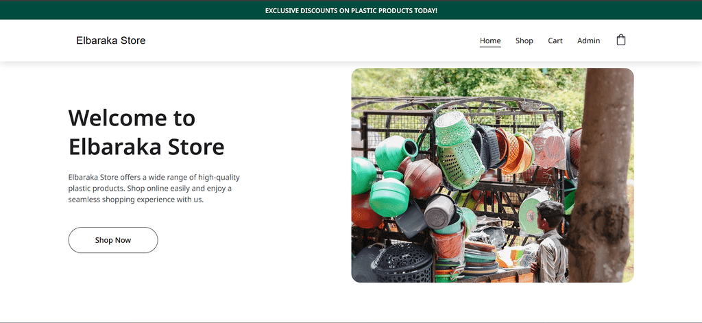This screenshot has height=323, width=702.
Task: Click the store description paragraph
Action: click(x=154, y=188)
